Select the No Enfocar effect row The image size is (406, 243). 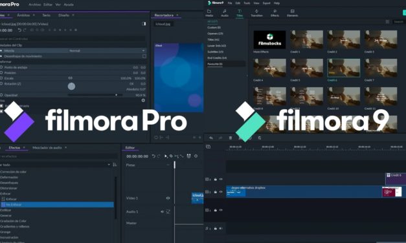coord(57,204)
